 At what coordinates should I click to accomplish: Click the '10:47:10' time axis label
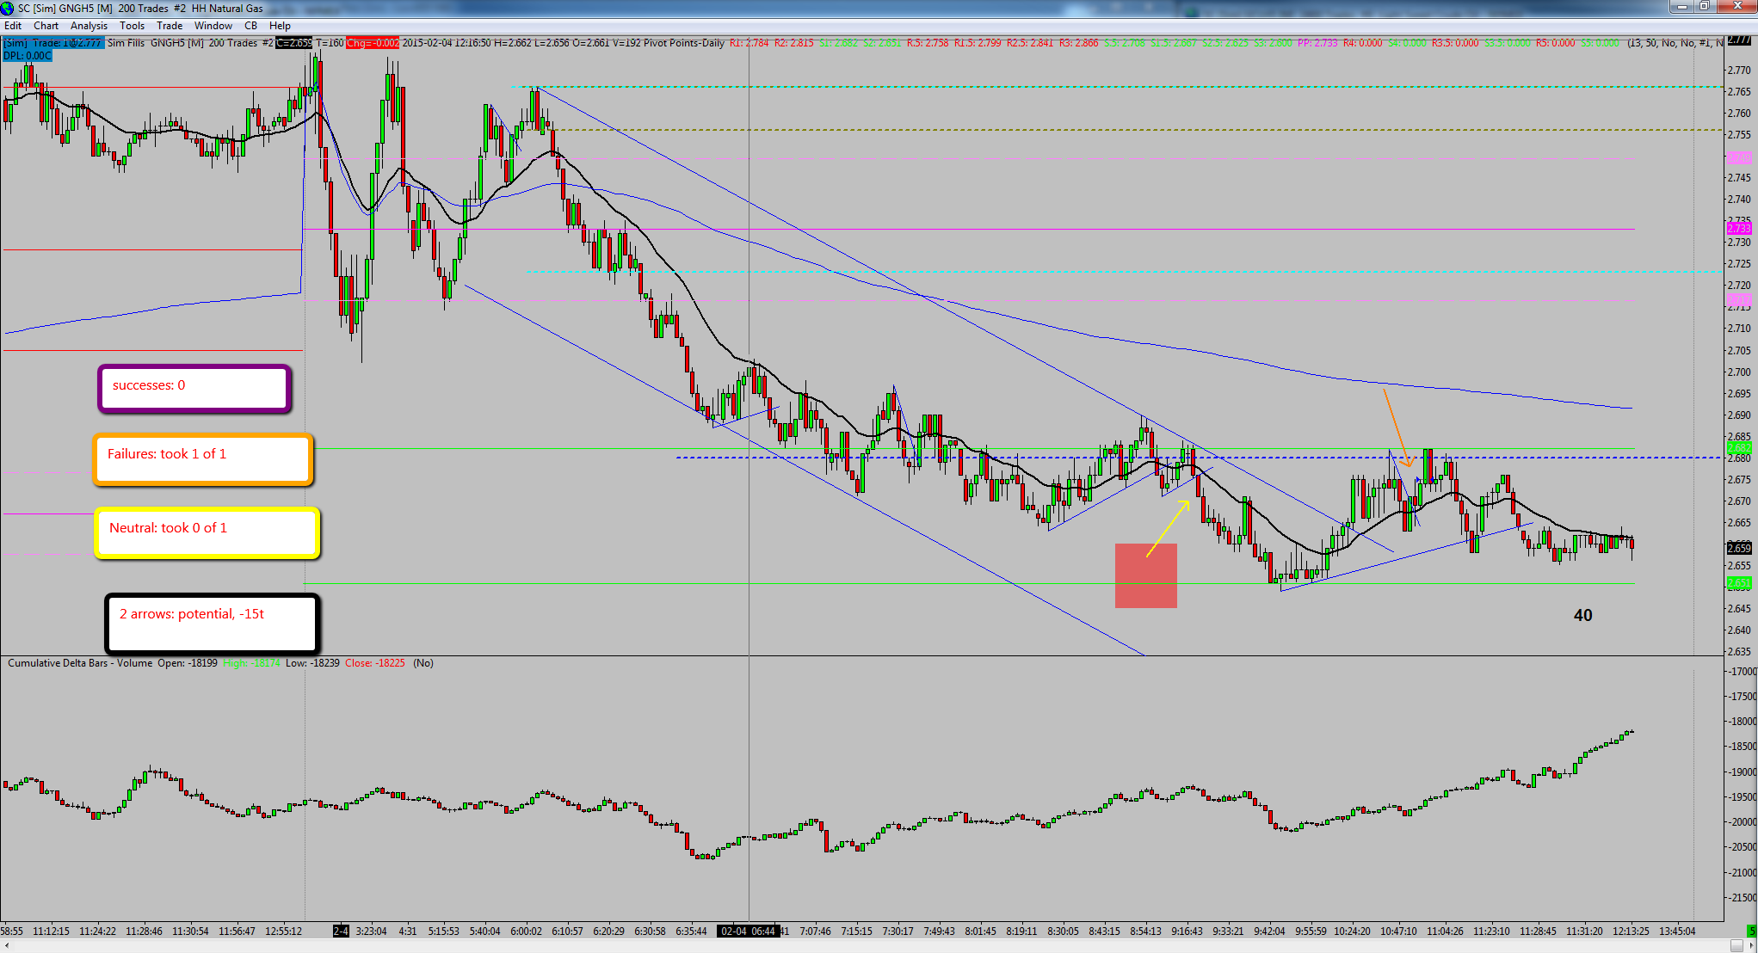coord(1398,931)
